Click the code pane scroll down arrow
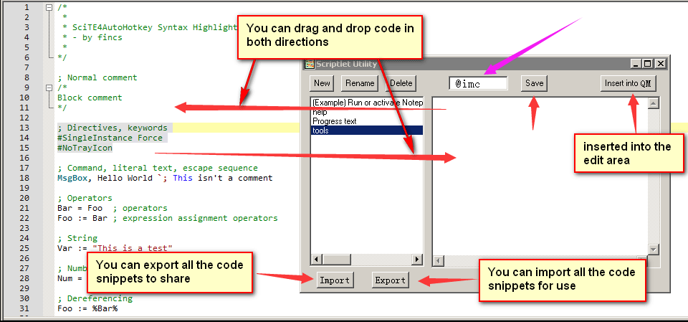The width and height of the screenshot is (688, 322). coord(654,249)
